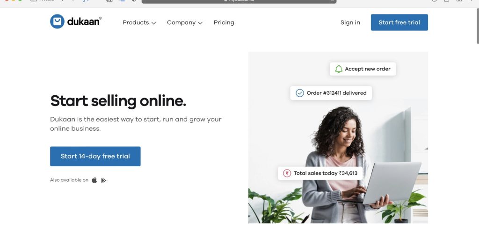Go to the Pricing page

point(224,22)
